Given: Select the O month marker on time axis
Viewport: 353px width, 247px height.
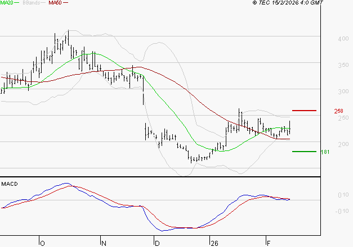Looking at the screenshot, I should [42, 243].
